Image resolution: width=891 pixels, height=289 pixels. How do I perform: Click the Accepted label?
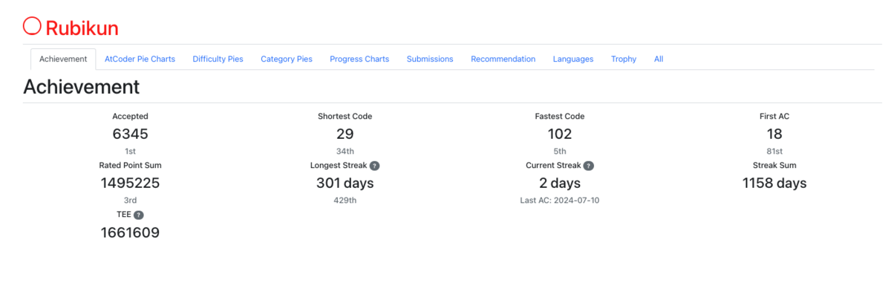[x=131, y=117]
